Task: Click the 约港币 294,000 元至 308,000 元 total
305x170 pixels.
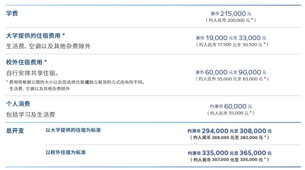Action: [x=229, y=131]
